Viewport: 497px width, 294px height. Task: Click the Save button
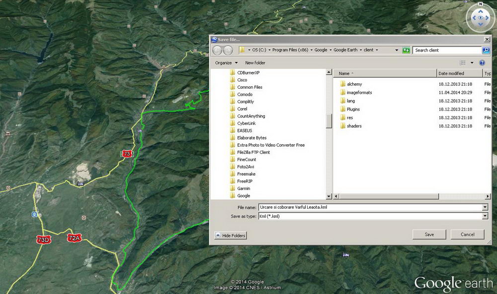429,234
